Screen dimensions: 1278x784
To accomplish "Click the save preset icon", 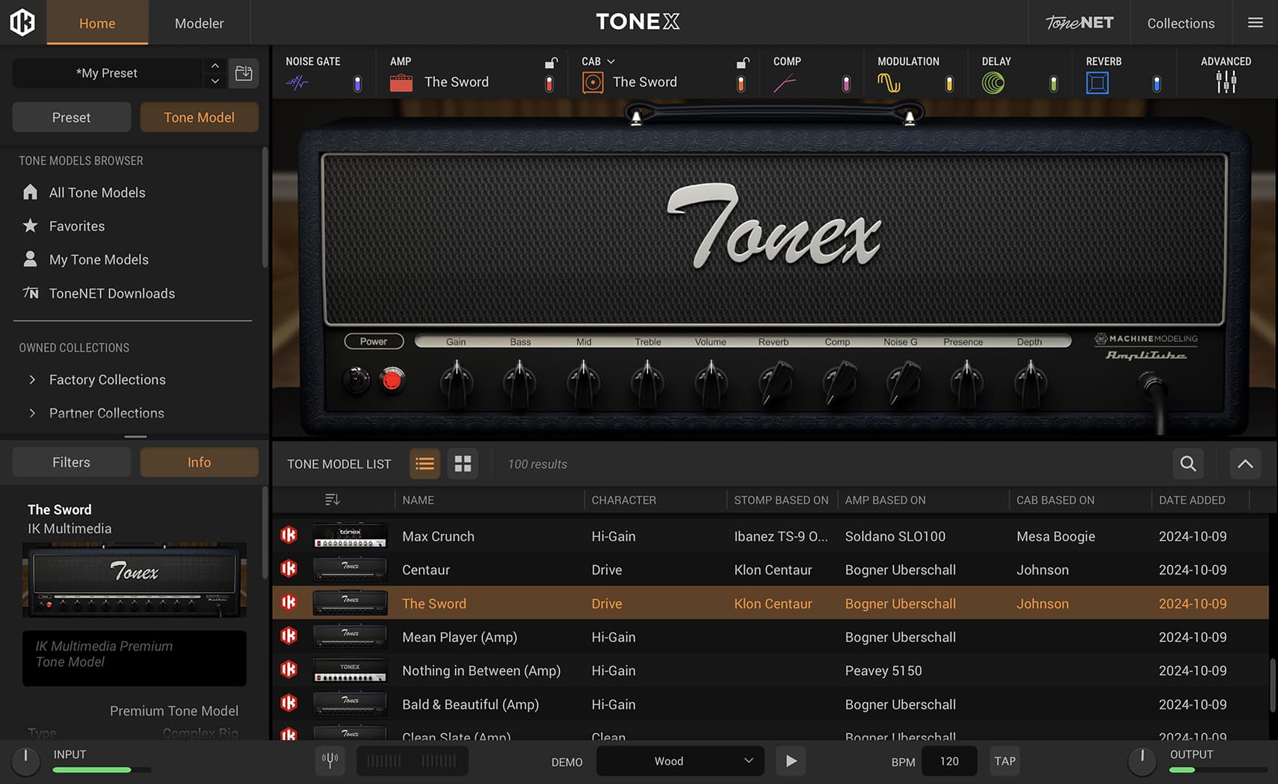I will tap(244, 73).
